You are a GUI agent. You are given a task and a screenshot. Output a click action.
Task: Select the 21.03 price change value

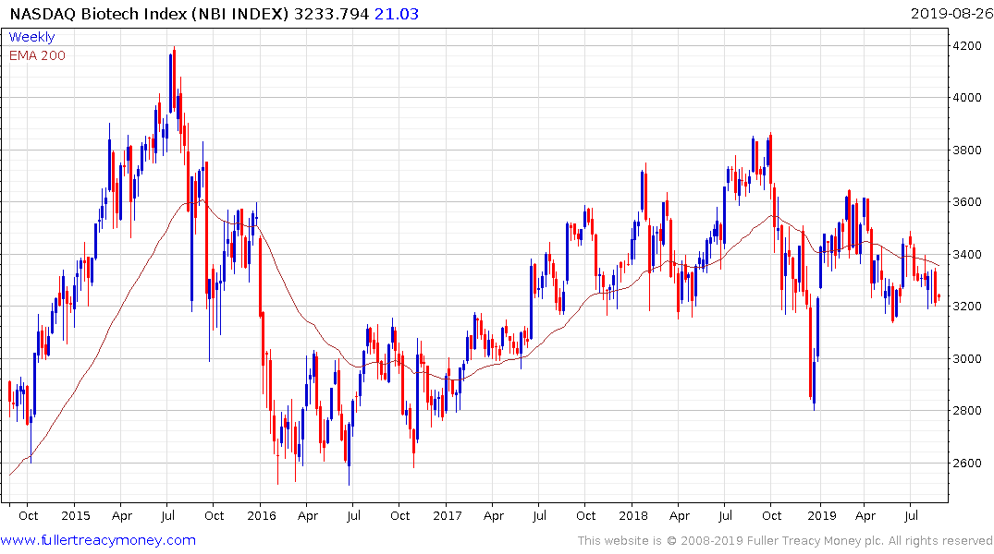[x=397, y=14]
